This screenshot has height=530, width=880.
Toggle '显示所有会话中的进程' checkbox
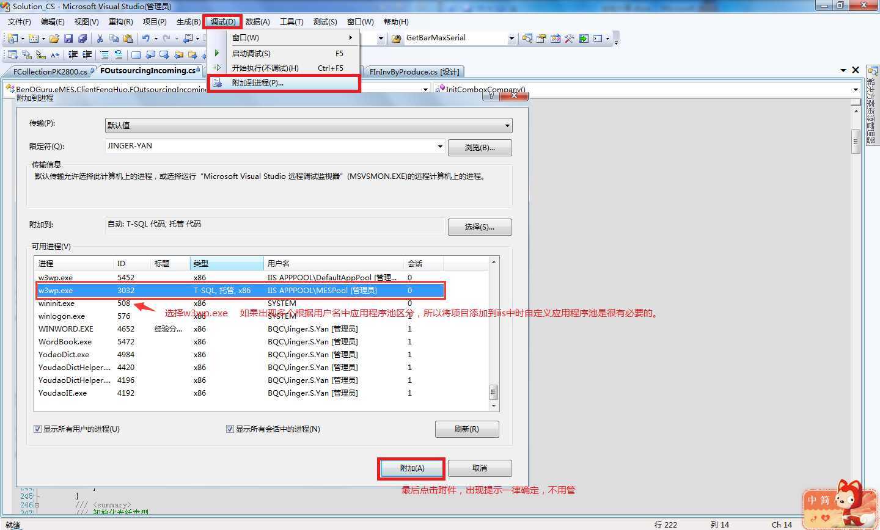230,429
